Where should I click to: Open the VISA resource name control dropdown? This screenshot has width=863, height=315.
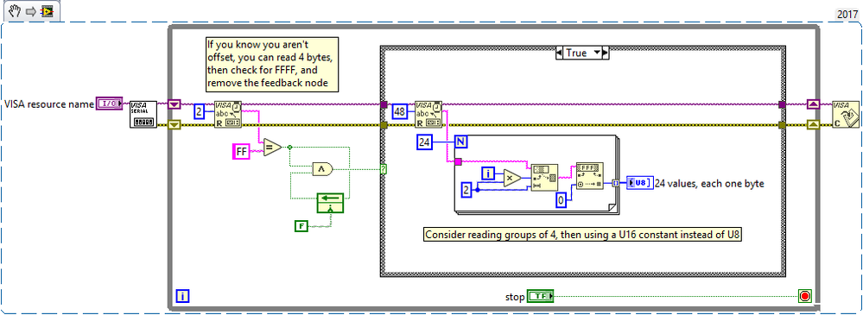(110, 104)
